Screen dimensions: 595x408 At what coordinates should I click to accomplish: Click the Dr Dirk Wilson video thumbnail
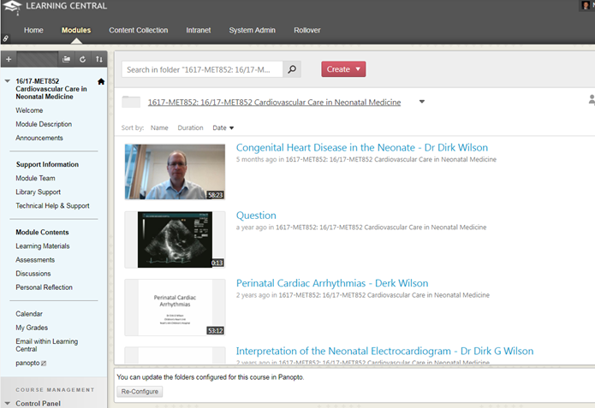tap(175, 172)
